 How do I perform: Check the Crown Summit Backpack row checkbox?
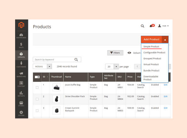[37, 111]
